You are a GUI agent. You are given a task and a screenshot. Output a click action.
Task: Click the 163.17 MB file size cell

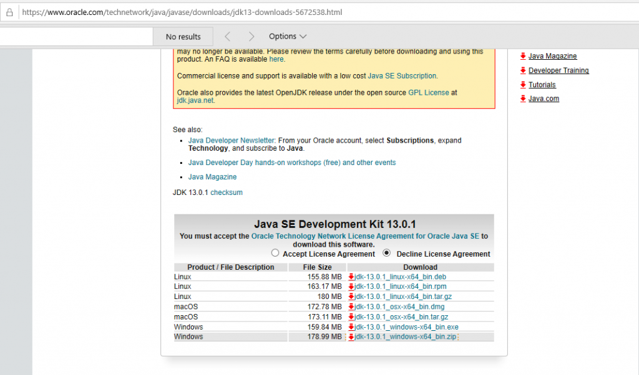pos(318,287)
